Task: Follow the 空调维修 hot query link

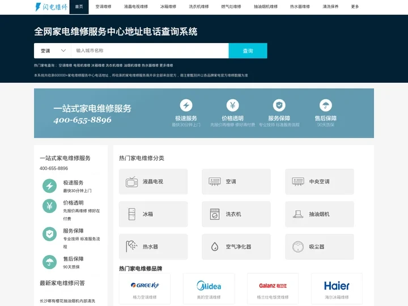Action: (x=65, y=65)
